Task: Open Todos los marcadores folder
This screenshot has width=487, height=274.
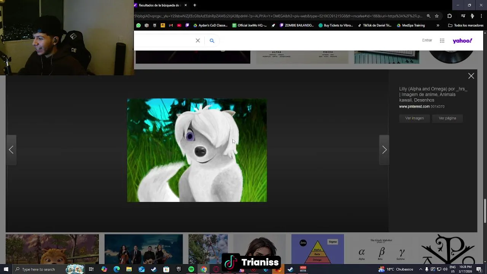Action: pos(466,25)
